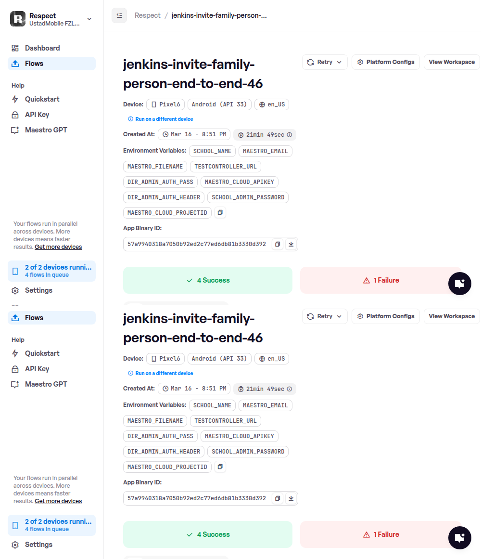Image resolution: width=481 pixels, height=559 pixels.
Task: Open the upper Platform Configs button
Action: pos(386,62)
